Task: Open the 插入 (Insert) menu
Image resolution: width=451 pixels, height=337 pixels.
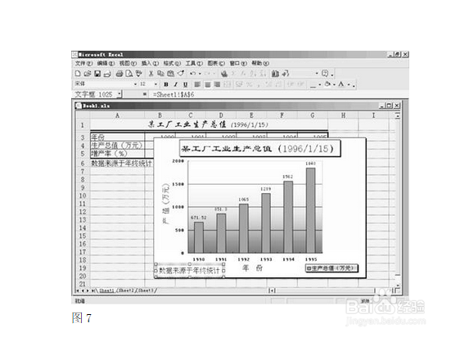Action: 150,63
